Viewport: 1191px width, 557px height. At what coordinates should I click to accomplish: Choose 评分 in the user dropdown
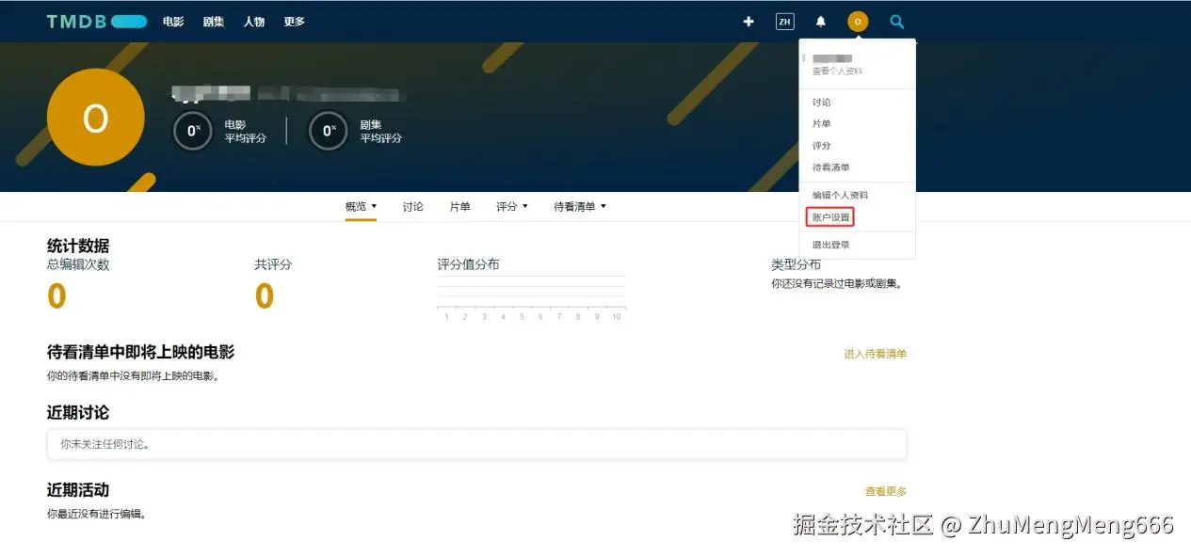click(x=822, y=146)
